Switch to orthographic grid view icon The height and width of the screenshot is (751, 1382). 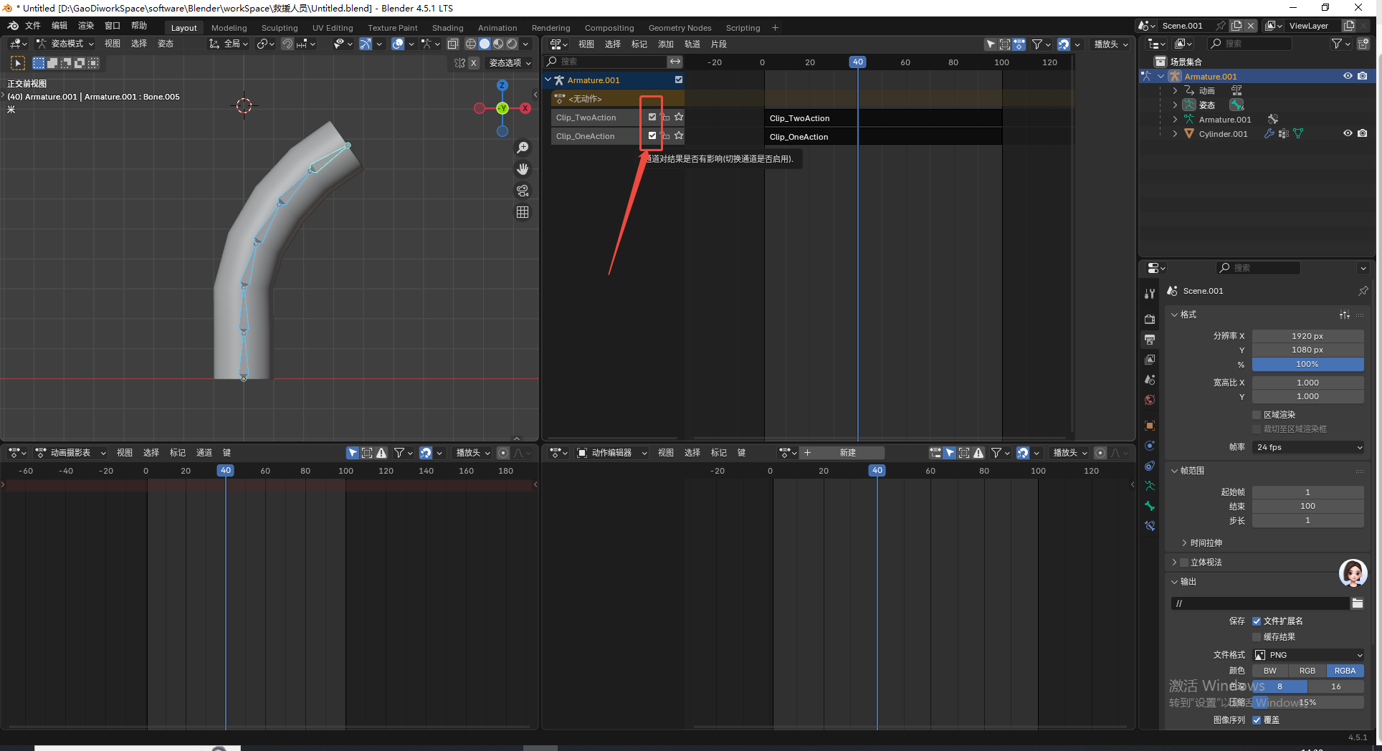tap(523, 212)
